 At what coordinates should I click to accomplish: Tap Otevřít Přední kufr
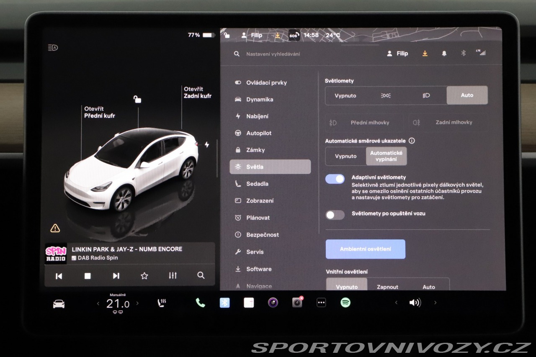pos(100,112)
